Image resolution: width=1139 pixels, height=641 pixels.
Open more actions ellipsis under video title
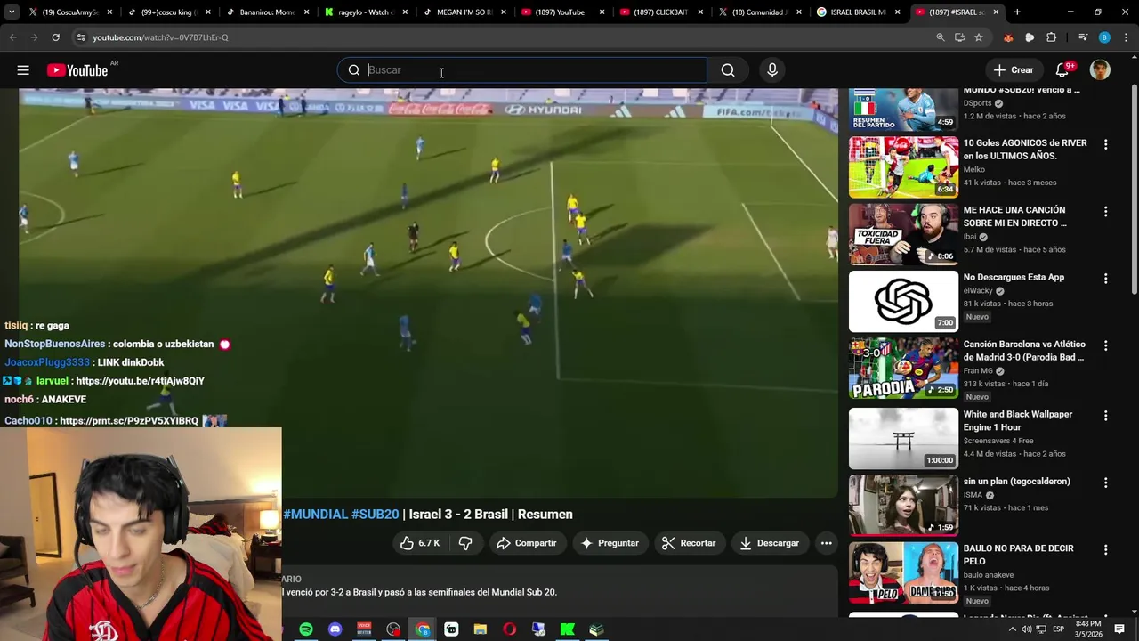826,543
